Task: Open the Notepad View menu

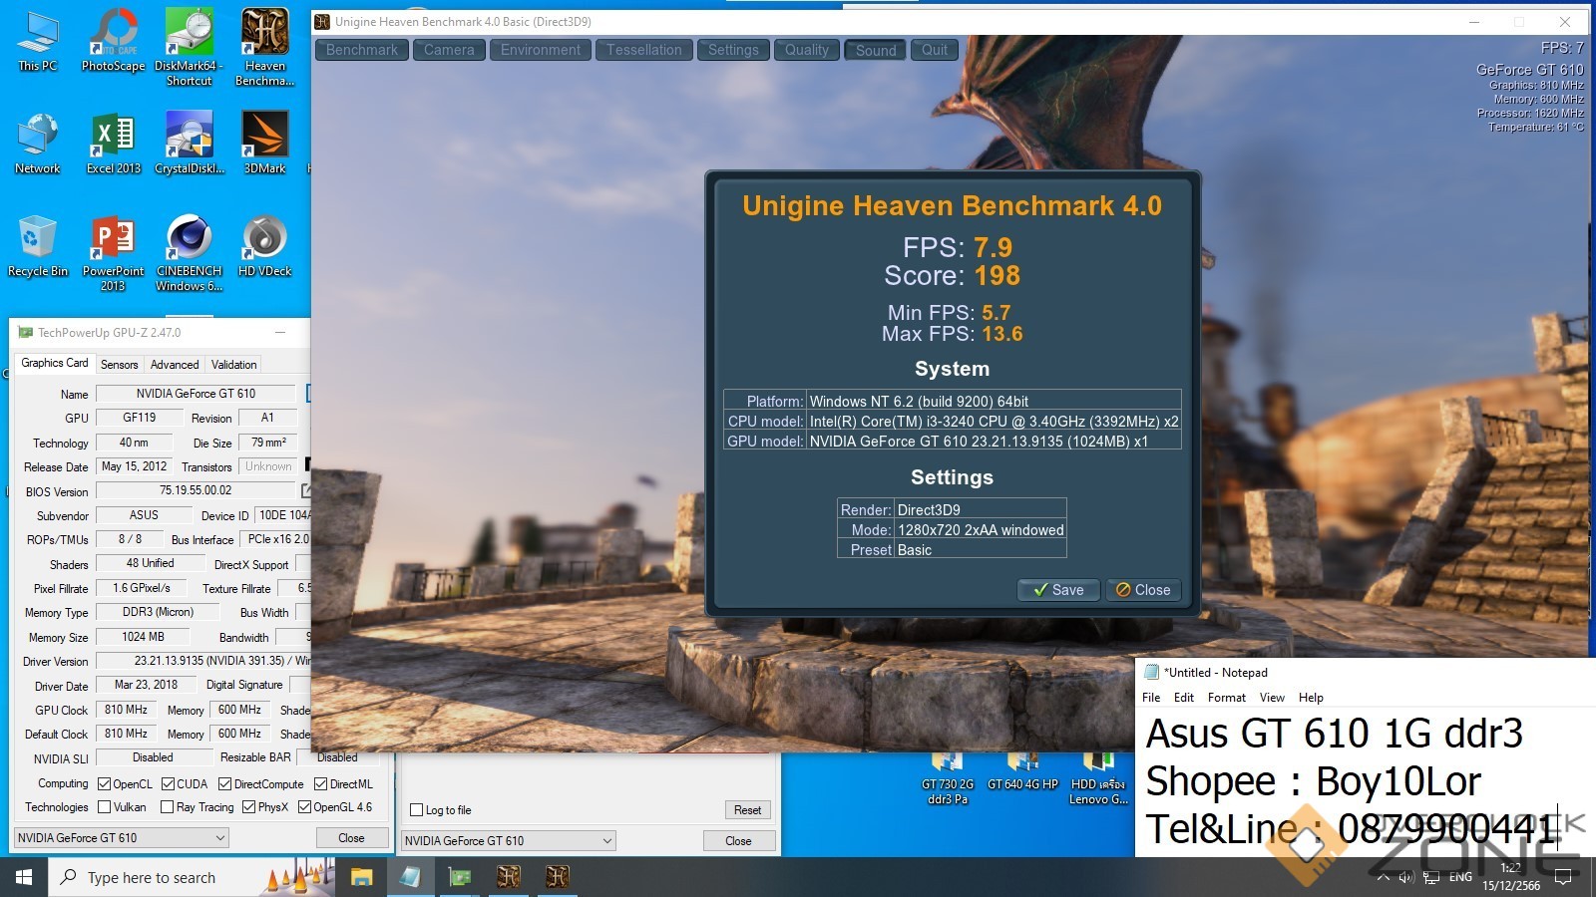Action: click(x=1272, y=698)
